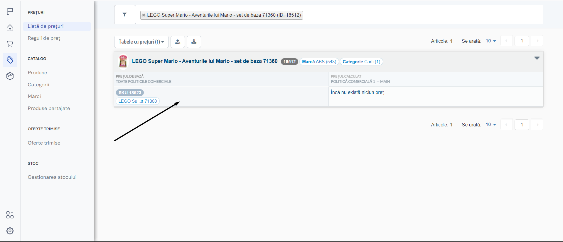Open the shopping cart section icon
Viewport: 563px width, 242px height.
click(x=10, y=44)
